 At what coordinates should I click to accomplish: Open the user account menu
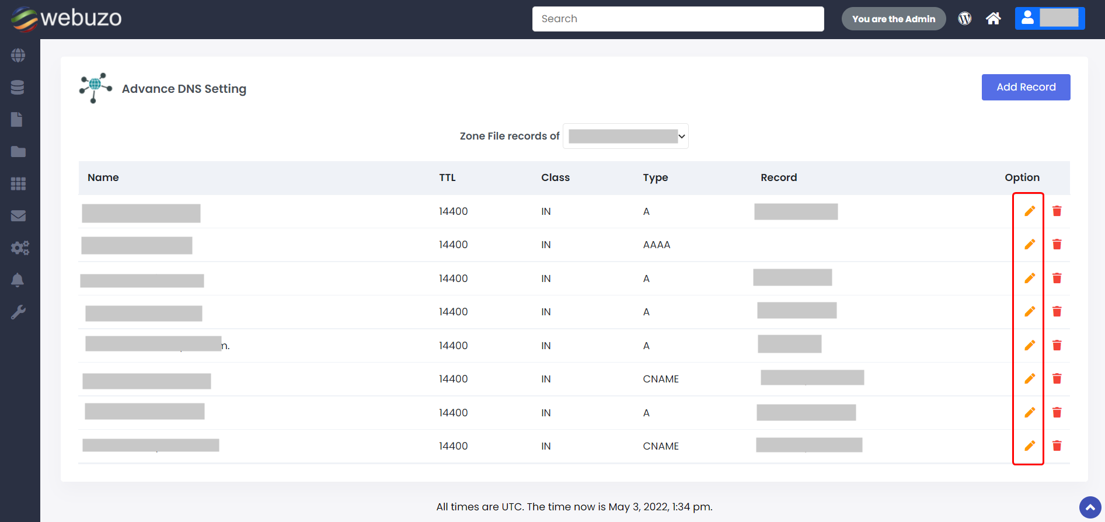pyautogui.click(x=1049, y=18)
